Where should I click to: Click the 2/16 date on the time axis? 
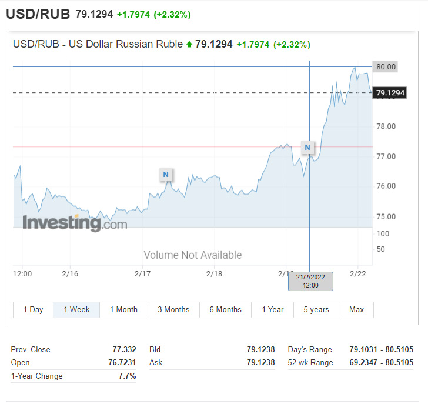[70, 273]
